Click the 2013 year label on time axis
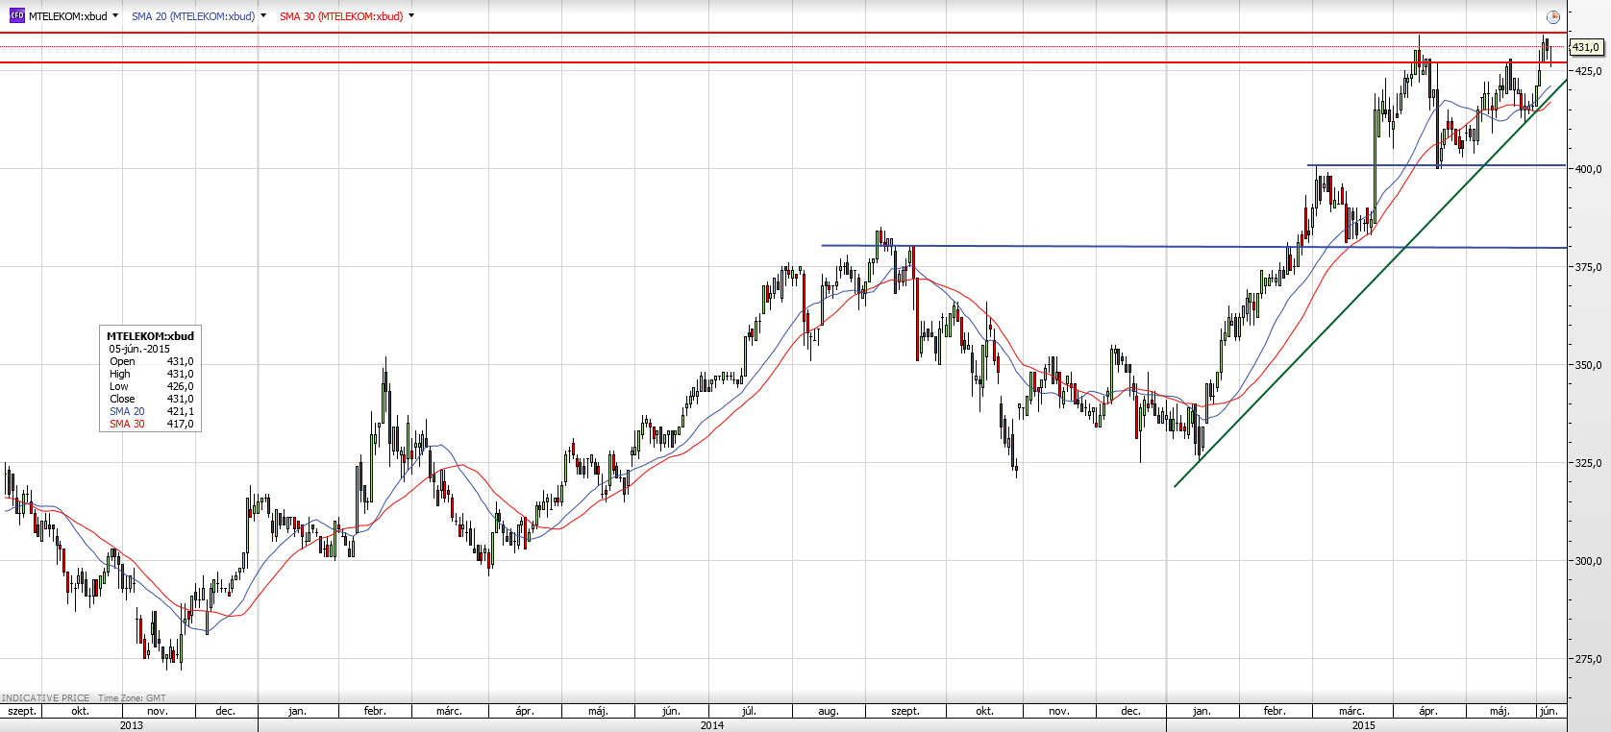The width and height of the screenshot is (1611, 732). [131, 725]
